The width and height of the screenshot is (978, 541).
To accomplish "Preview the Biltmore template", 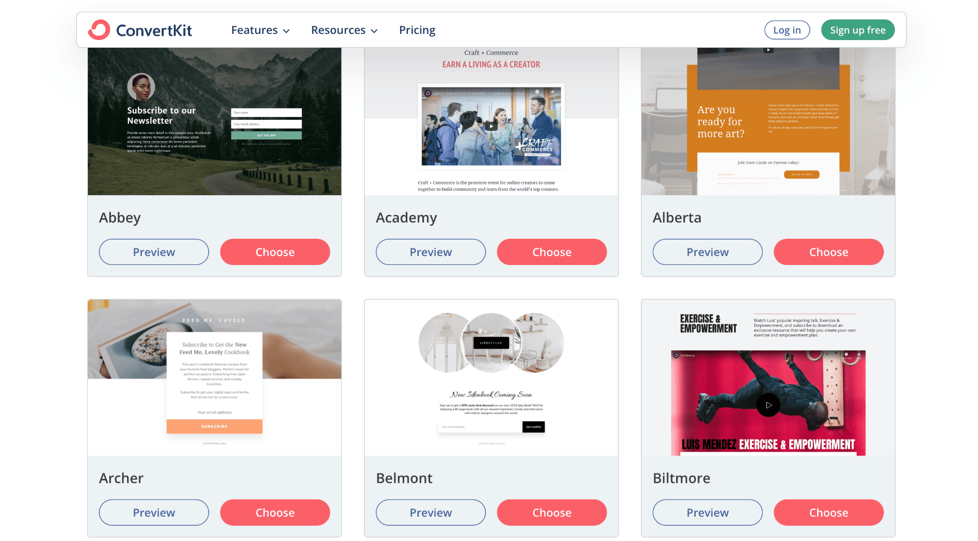I will click(708, 512).
